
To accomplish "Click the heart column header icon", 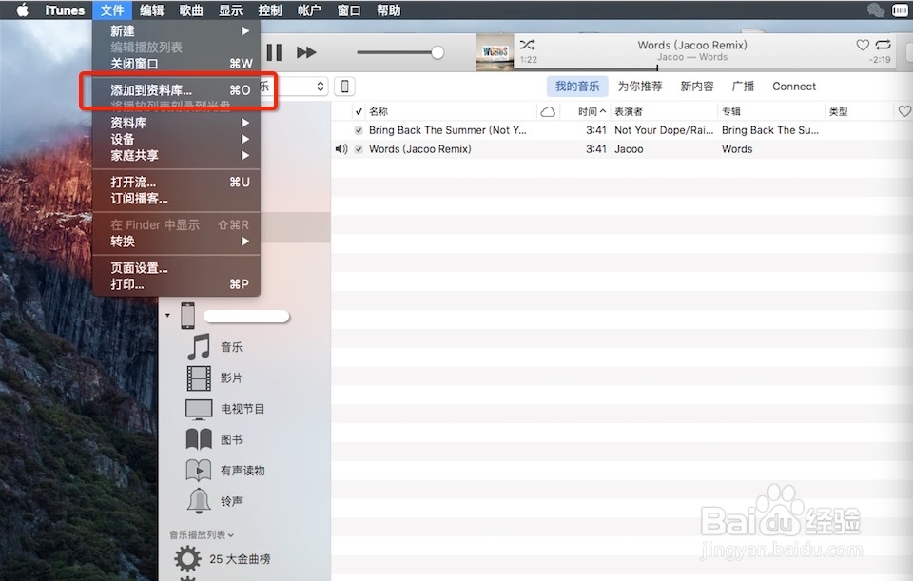I will (x=903, y=110).
